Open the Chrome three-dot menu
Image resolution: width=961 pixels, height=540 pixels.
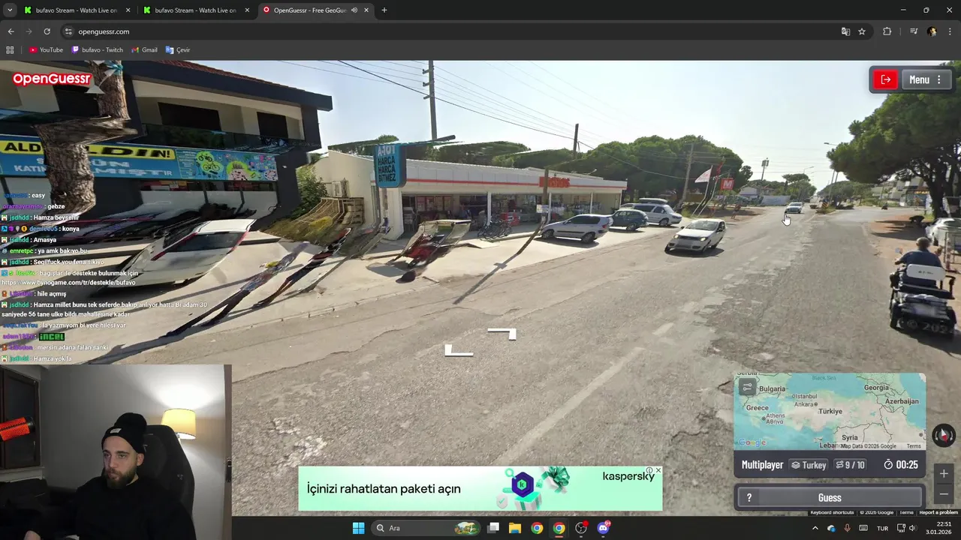point(950,31)
